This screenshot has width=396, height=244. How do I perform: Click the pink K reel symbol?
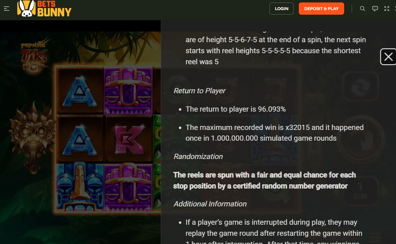point(128,139)
